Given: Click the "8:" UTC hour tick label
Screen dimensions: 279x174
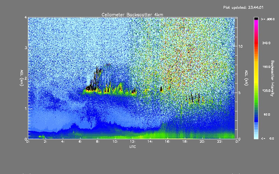Looking at the screenshot, I should pos(98,142).
